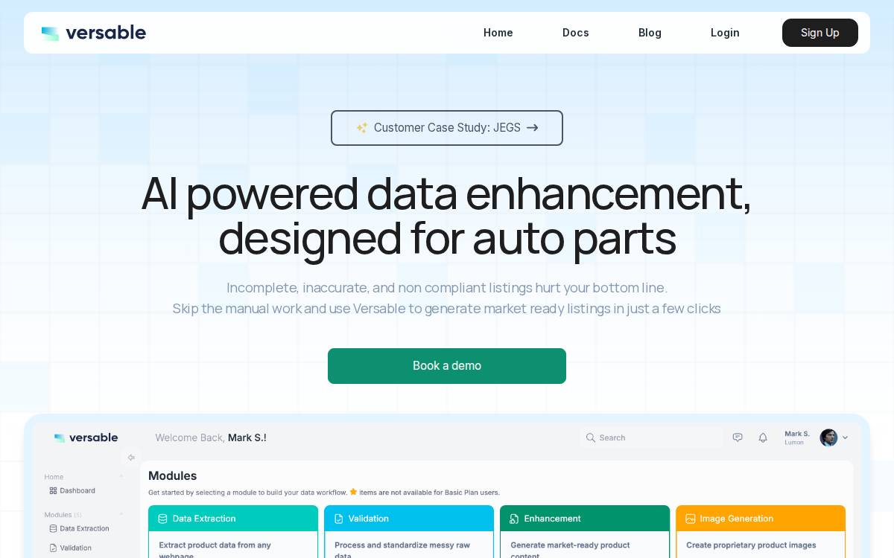Open the Login nav item
Screen dimensions: 894x558
pyautogui.click(x=725, y=33)
